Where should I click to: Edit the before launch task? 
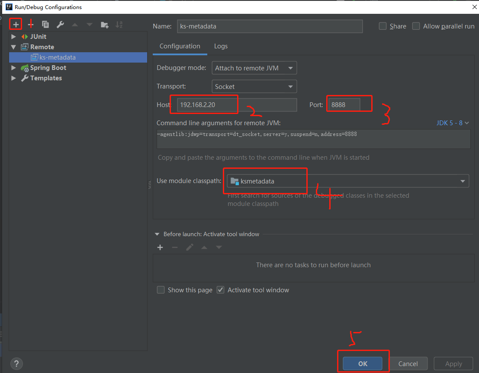[190, 247]
